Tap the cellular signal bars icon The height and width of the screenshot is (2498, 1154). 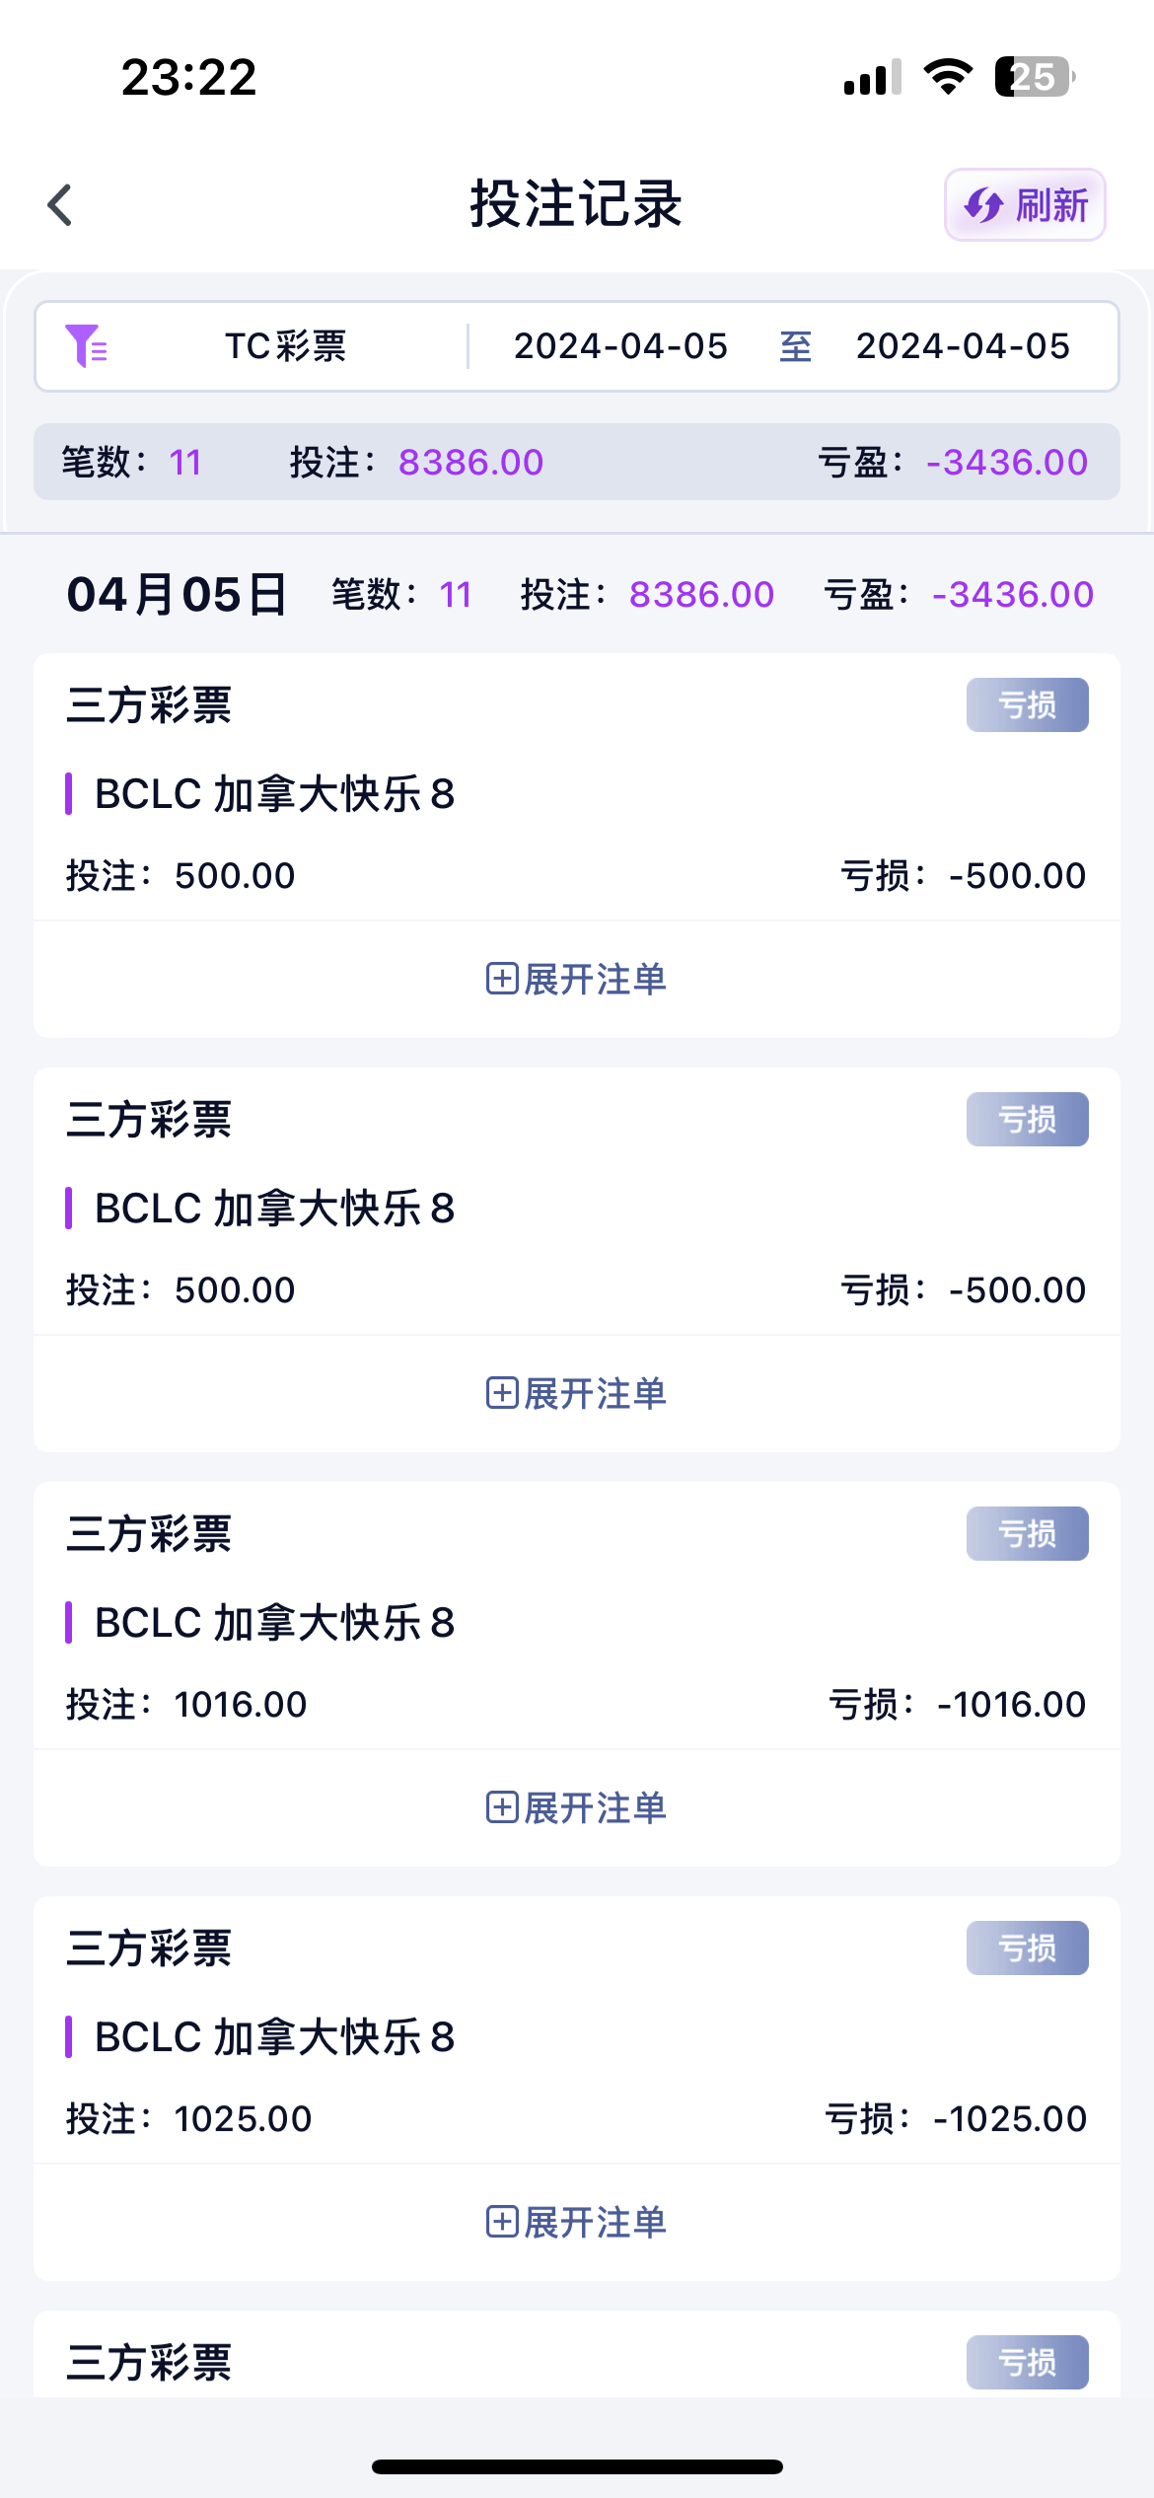[x=873, y=77]
